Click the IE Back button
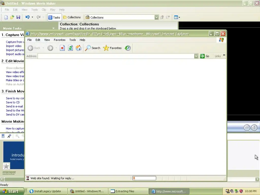 pos(34,48)
